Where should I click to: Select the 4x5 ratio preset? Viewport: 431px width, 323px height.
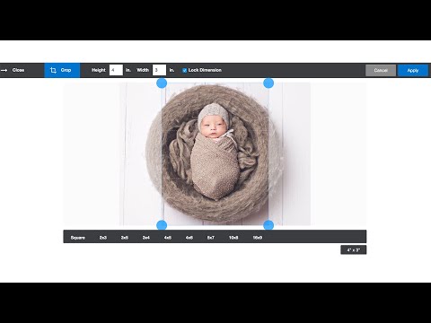(x=168, y=238)
